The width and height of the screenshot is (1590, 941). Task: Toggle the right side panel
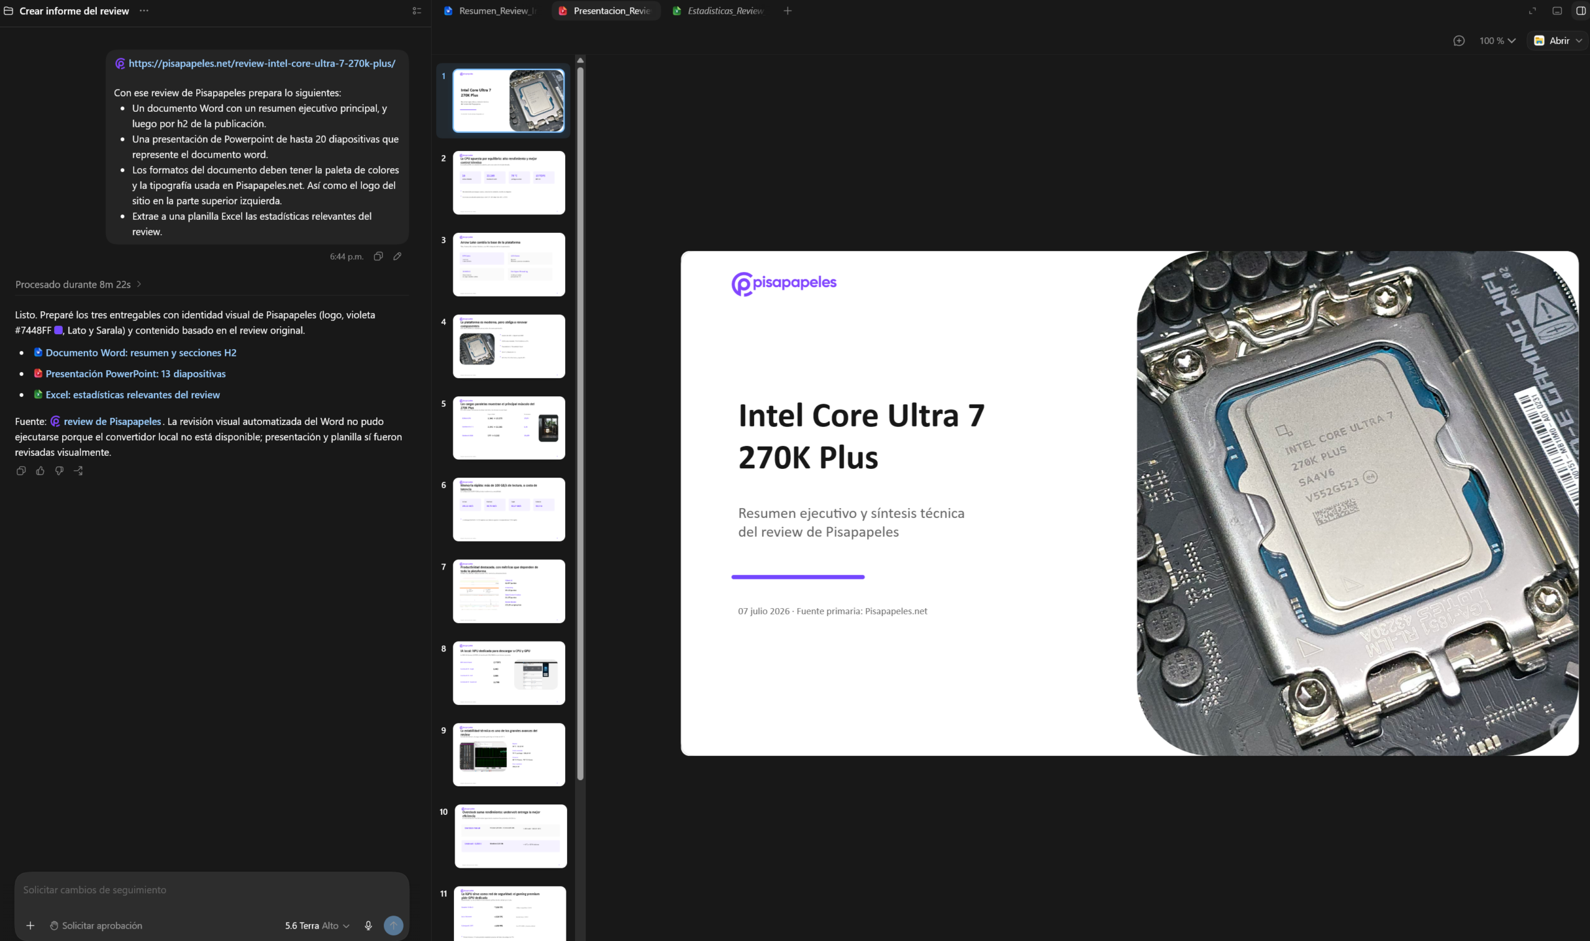click(1581, 11)
